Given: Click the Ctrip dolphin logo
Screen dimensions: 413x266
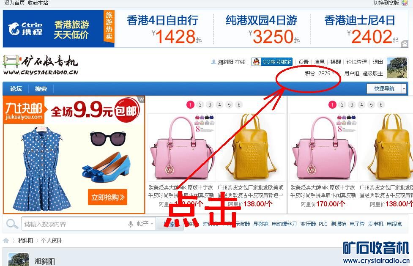Looking at the screenshot, I should 14,29.
